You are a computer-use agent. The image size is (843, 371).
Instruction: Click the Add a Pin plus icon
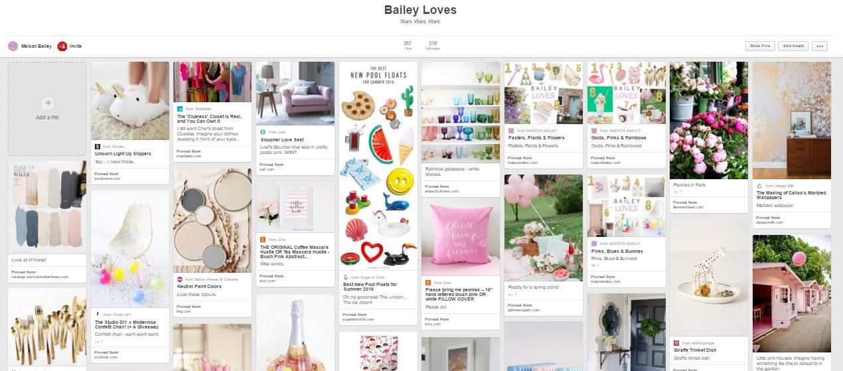coord(48,103)
